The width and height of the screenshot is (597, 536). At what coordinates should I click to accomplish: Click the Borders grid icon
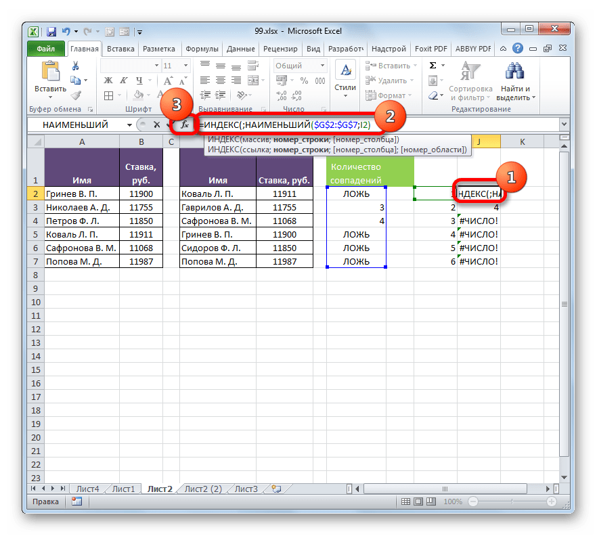coord(108,95)
